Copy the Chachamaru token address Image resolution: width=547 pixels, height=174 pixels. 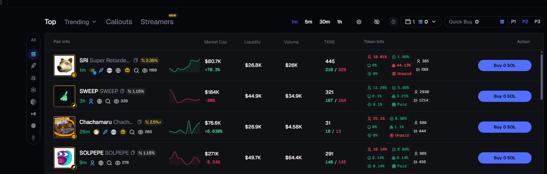tap(140, 122)
